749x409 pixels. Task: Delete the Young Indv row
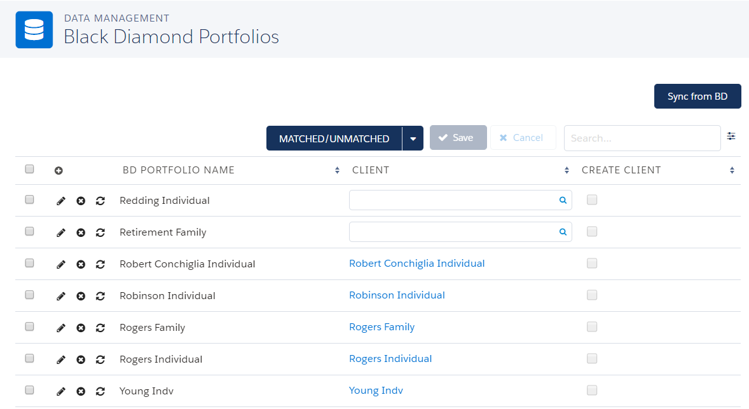81,391
